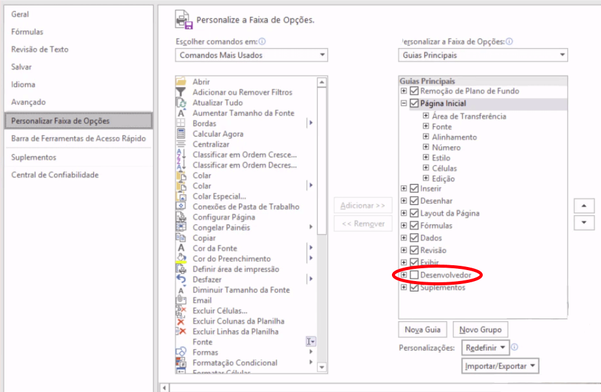
Task: Open the Comandos Mais Usados dropdown
Action: click(x=252, y=55)
